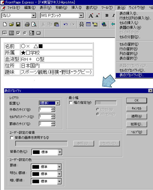Viewport: 153px width, 190px height.
Task: Click the Save floppy disk icon
Action: (x=18, y=24)
